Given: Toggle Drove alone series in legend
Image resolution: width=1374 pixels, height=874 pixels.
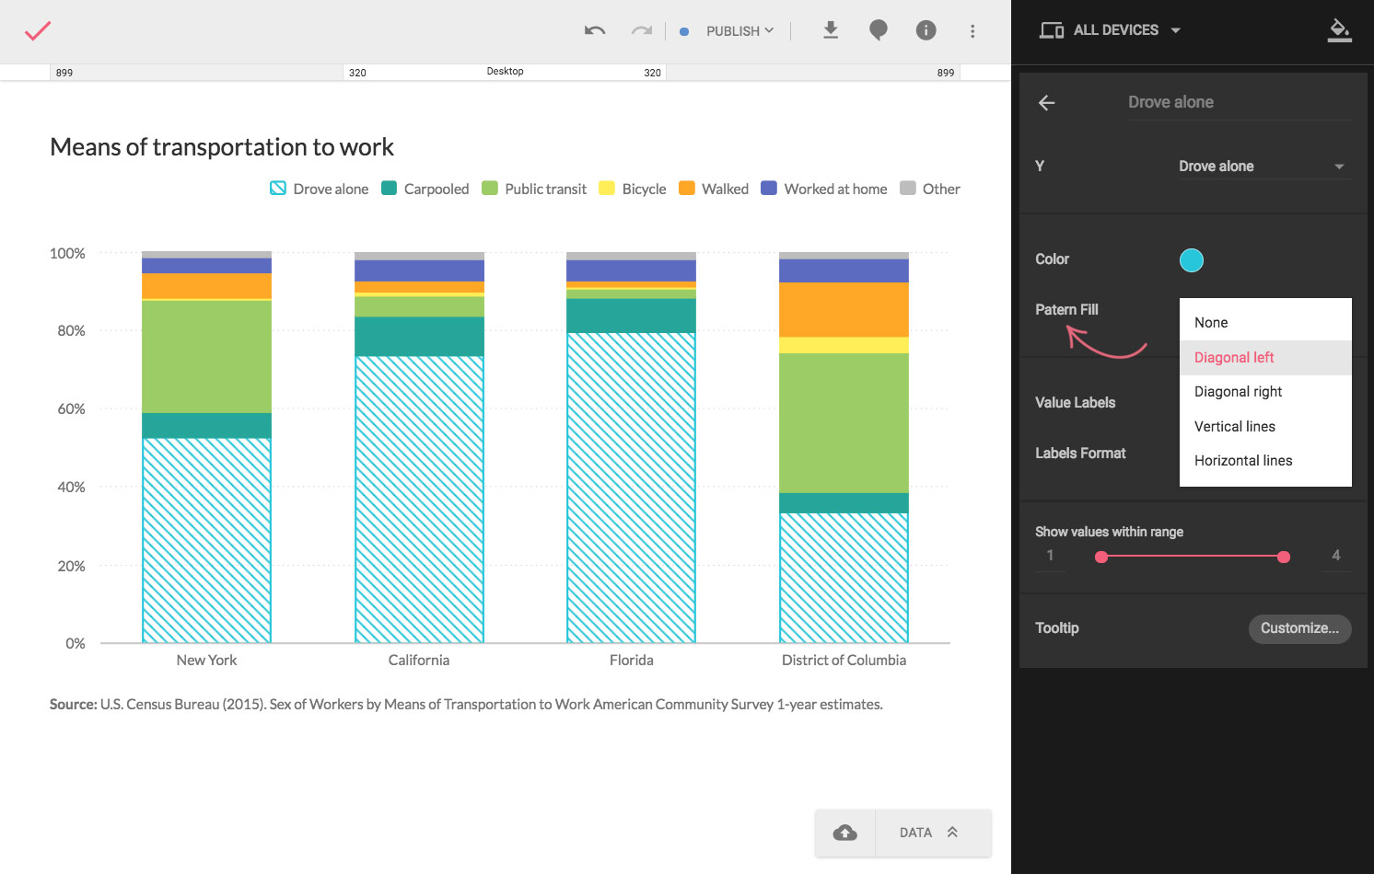Looking at the screenshot, I should point(320,189).
